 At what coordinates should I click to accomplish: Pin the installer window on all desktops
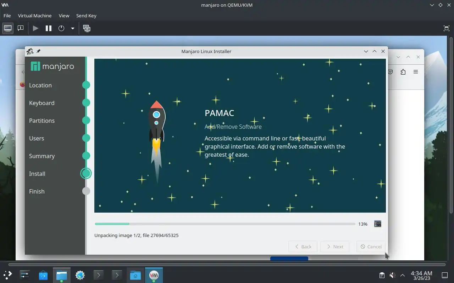(38, 51)
